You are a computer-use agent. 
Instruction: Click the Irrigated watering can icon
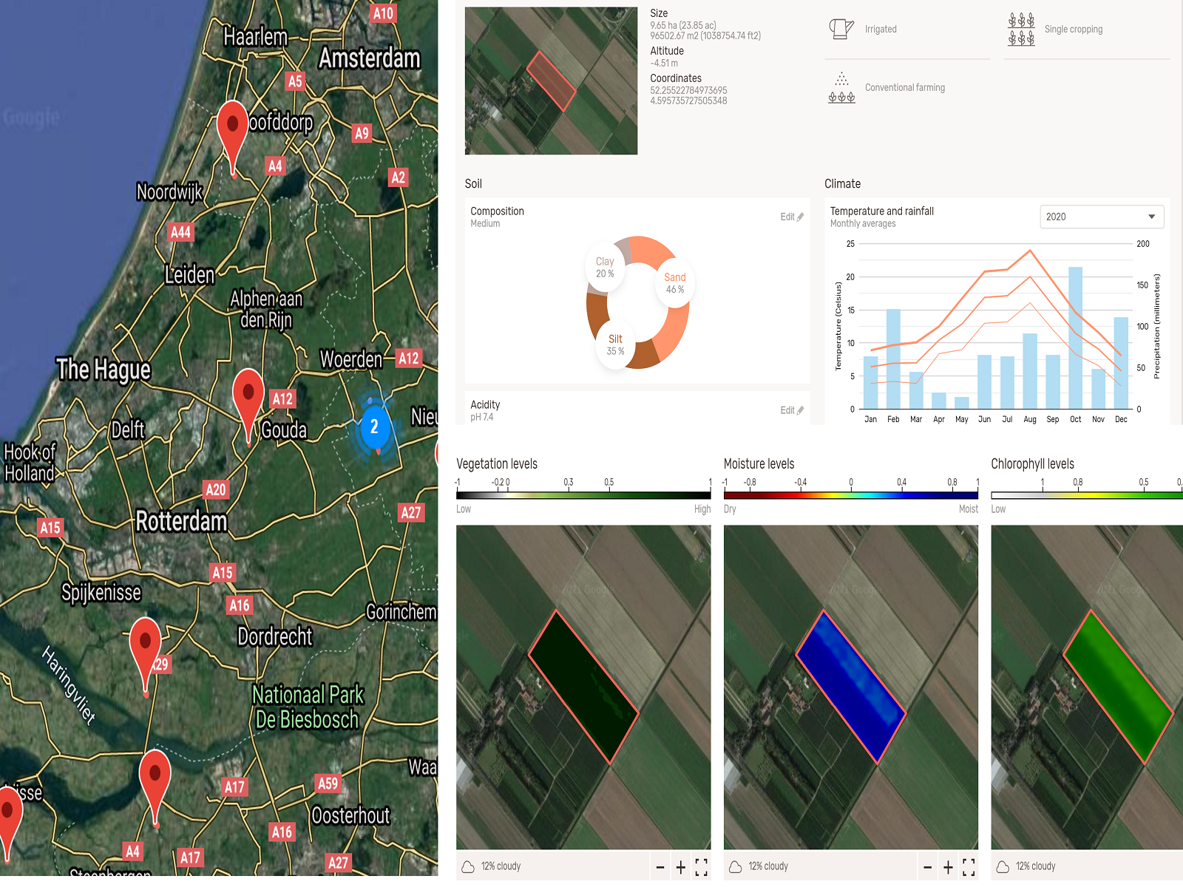[841, 29]
